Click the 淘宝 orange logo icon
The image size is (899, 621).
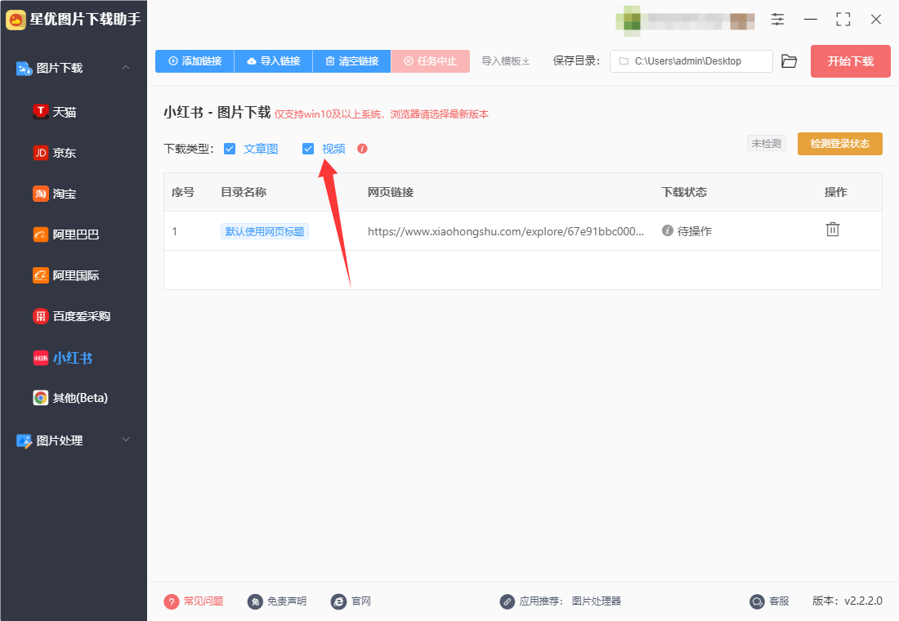(x=40, y=194)
